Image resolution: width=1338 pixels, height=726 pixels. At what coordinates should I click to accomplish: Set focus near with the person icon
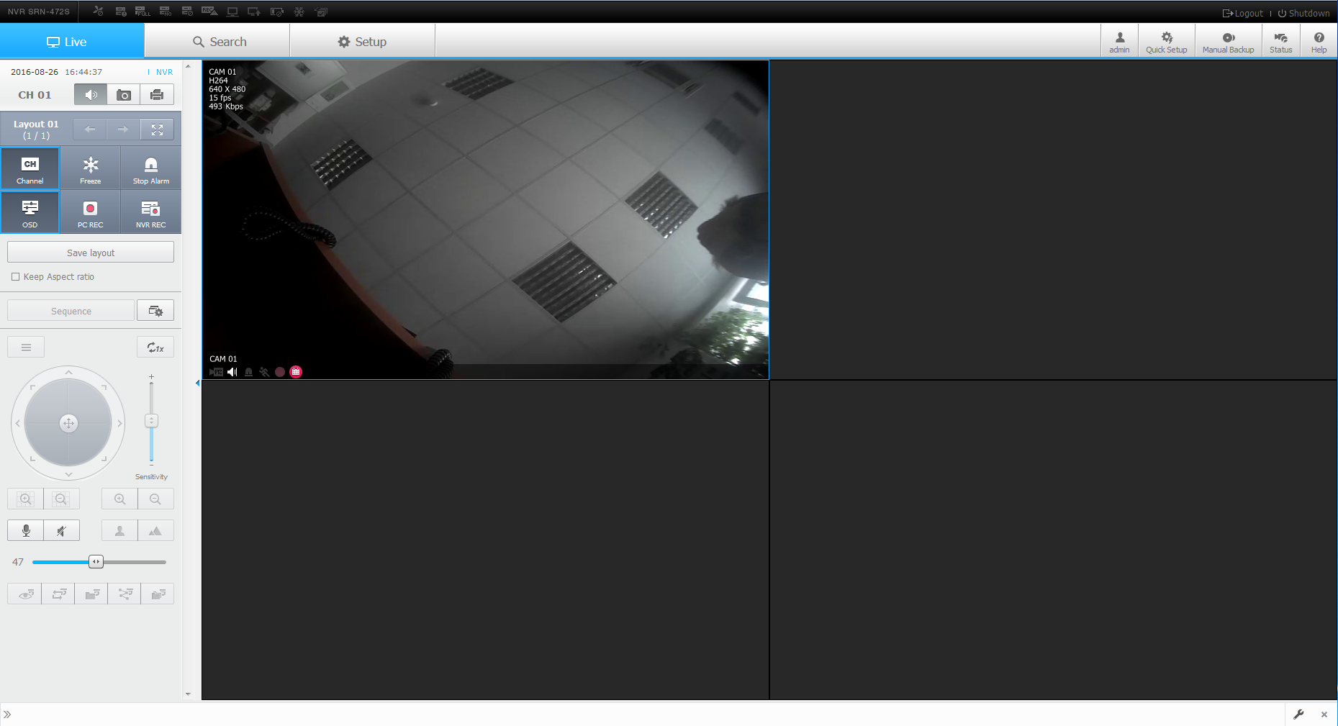pos(119,530)
